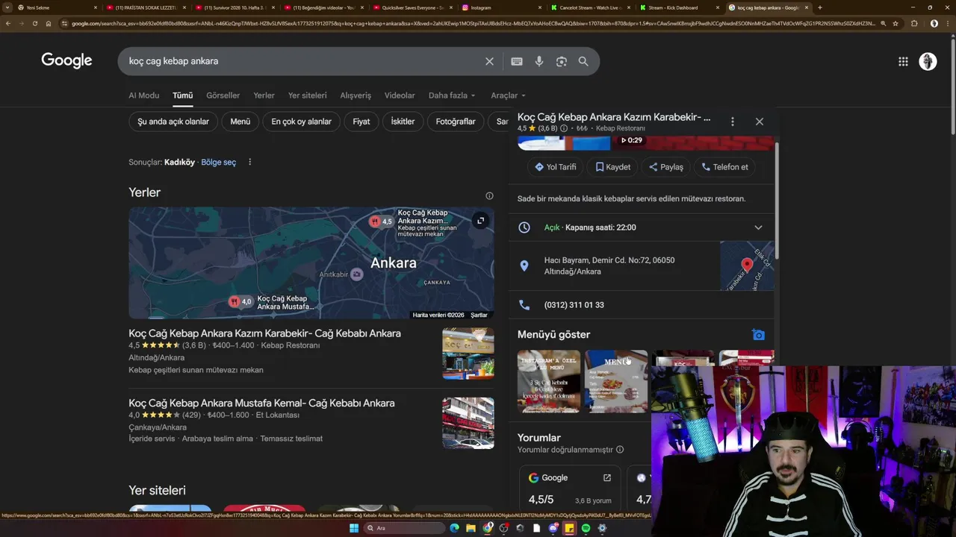Click the Şartlar link on the map
This screenshot has height=537, width=956.
point(479,315)
